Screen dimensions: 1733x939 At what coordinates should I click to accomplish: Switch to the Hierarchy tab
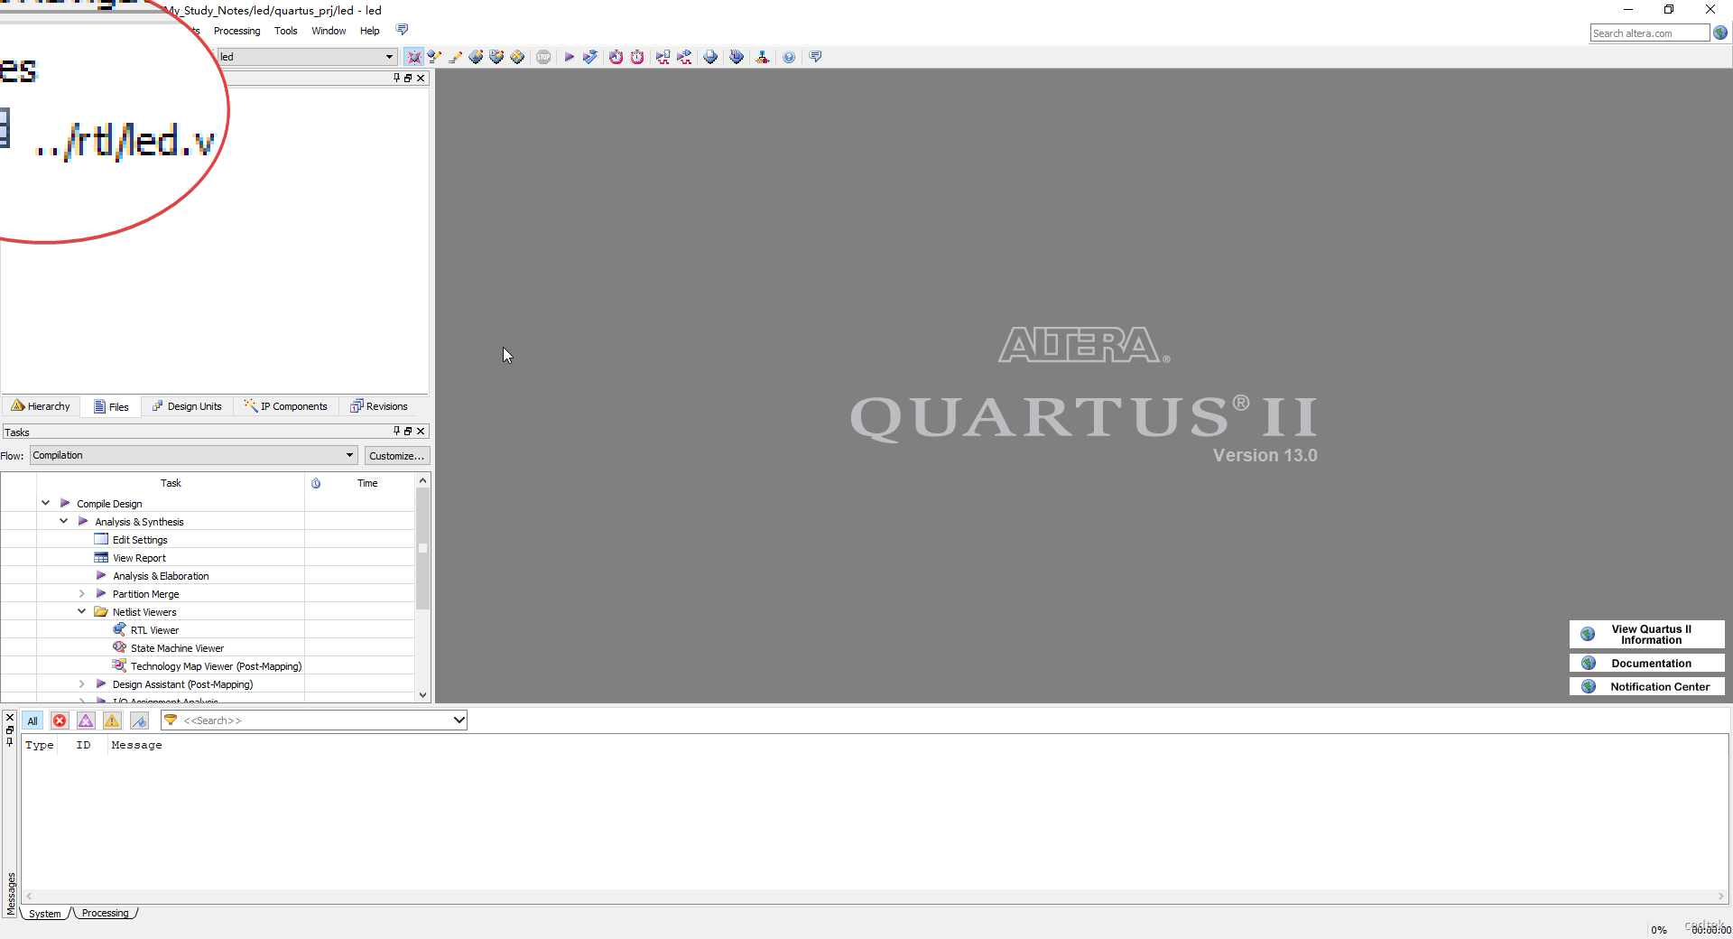(41, 406)
